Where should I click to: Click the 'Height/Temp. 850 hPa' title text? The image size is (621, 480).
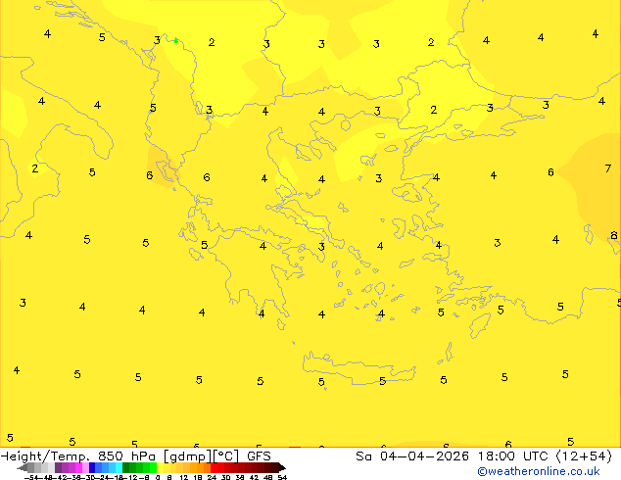[x=78, y=456]
